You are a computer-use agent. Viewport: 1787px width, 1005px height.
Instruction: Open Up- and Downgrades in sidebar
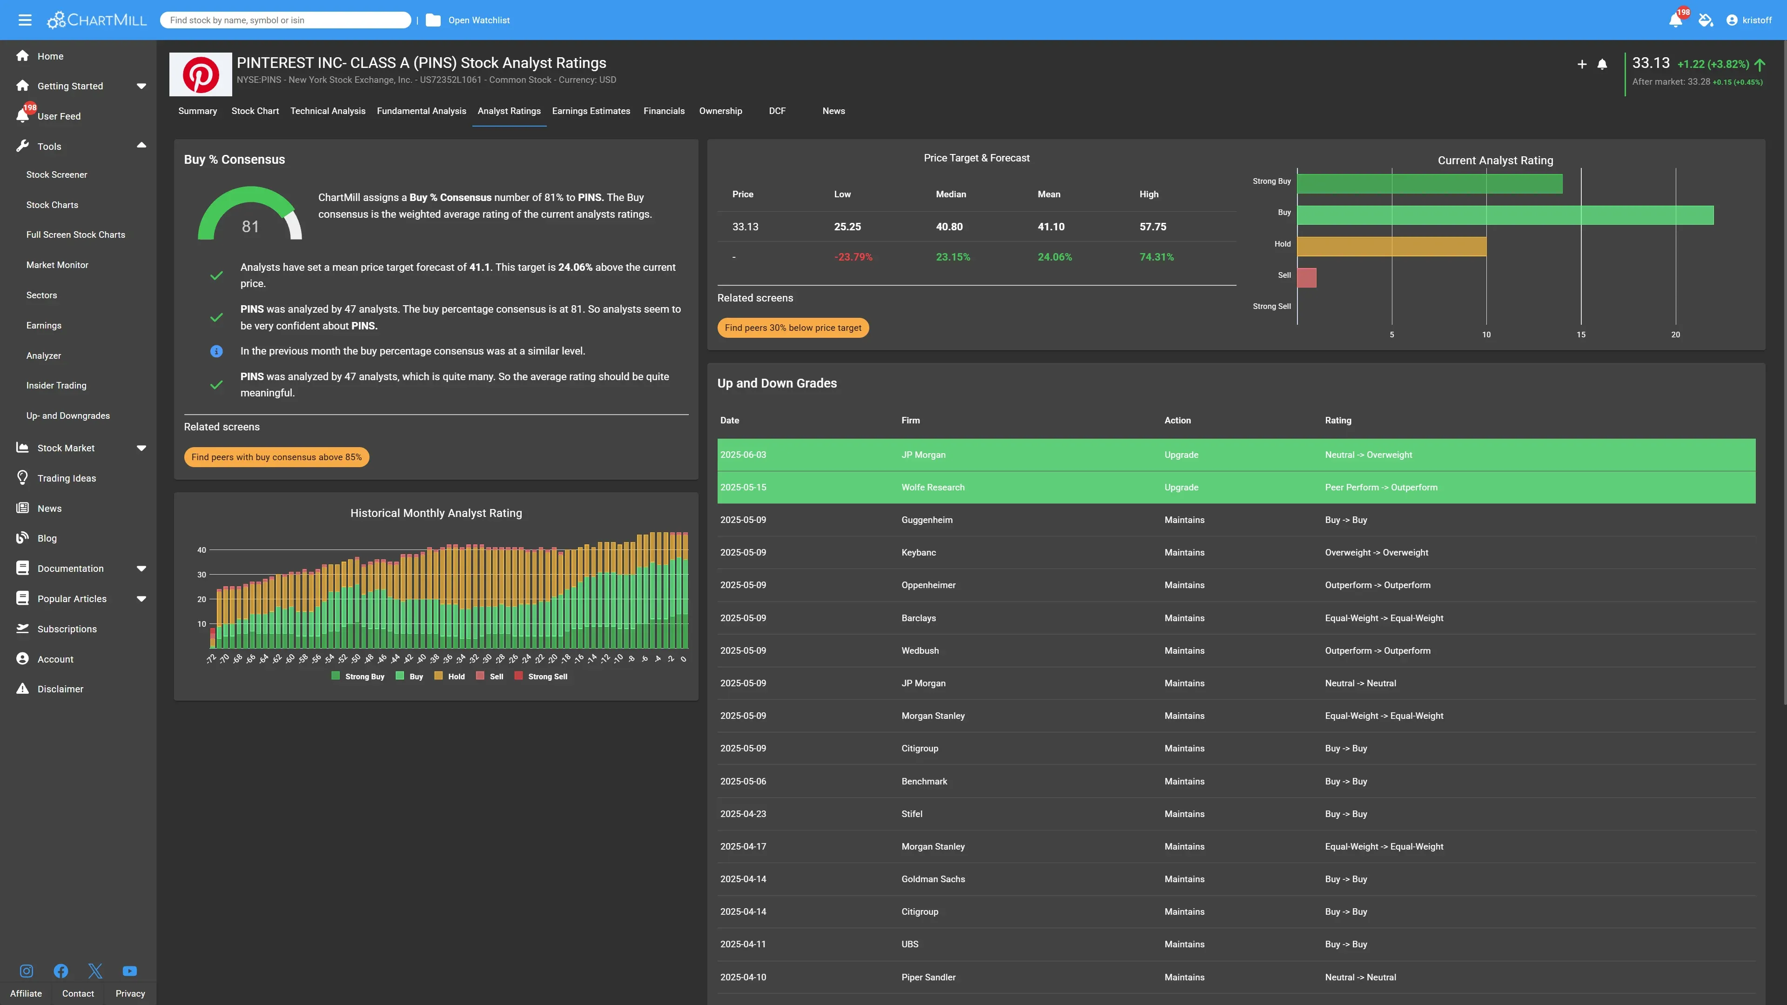pyautogui.click(x=68, y=415)
